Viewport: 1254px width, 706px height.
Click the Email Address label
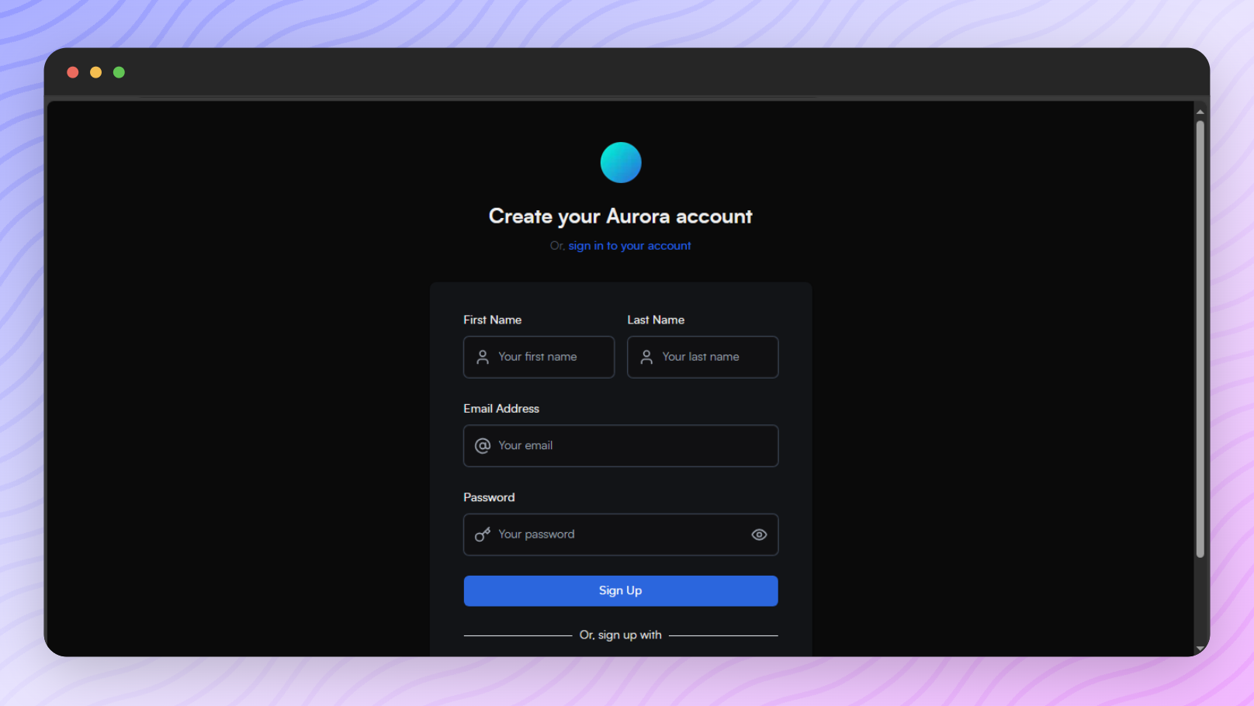pos(501,409)
